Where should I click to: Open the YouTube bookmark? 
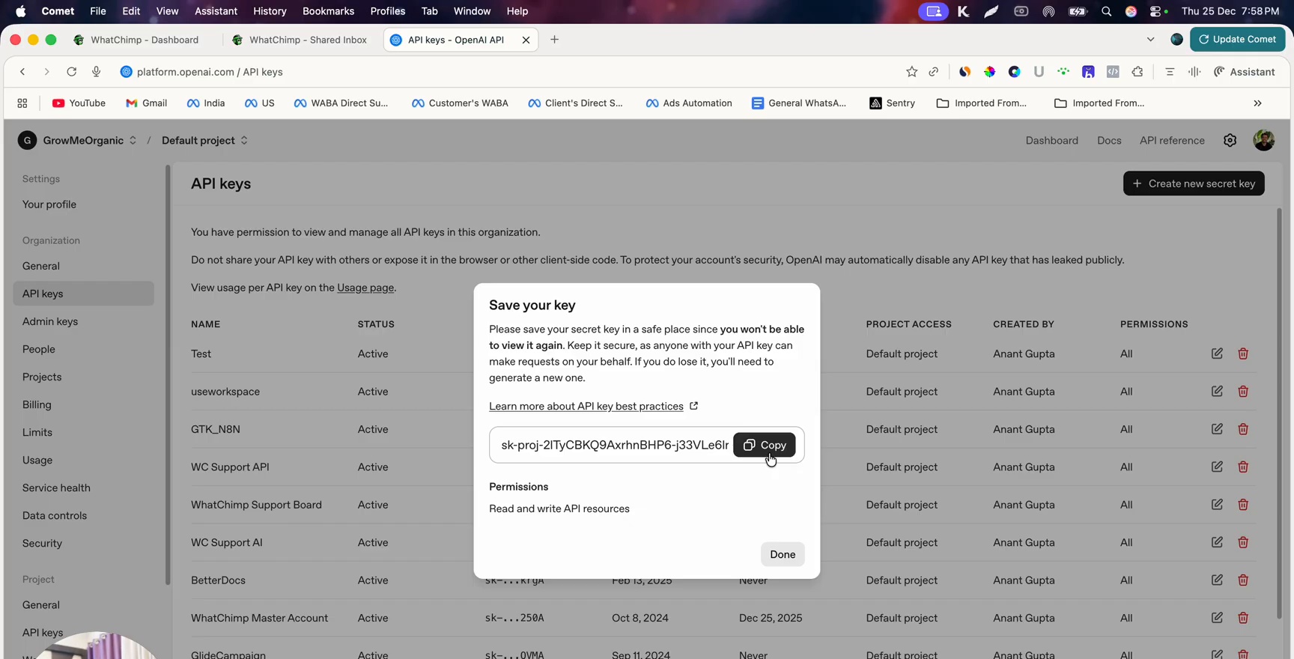[79, 103]
